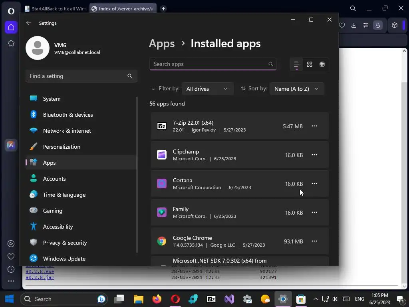Open Gaming settings category
This screenshot has width=409, height=307.
(x=81, y=211)
